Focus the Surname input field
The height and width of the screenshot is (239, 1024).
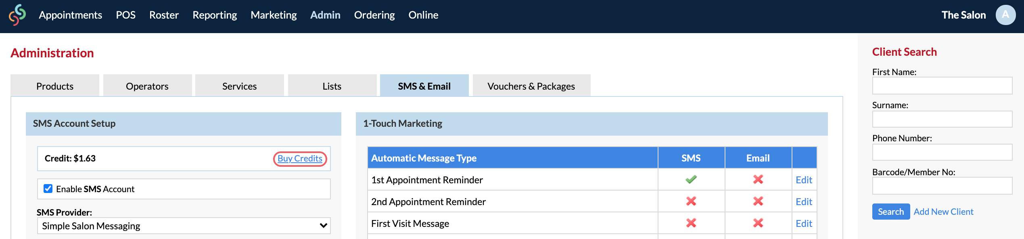[942, 119]
